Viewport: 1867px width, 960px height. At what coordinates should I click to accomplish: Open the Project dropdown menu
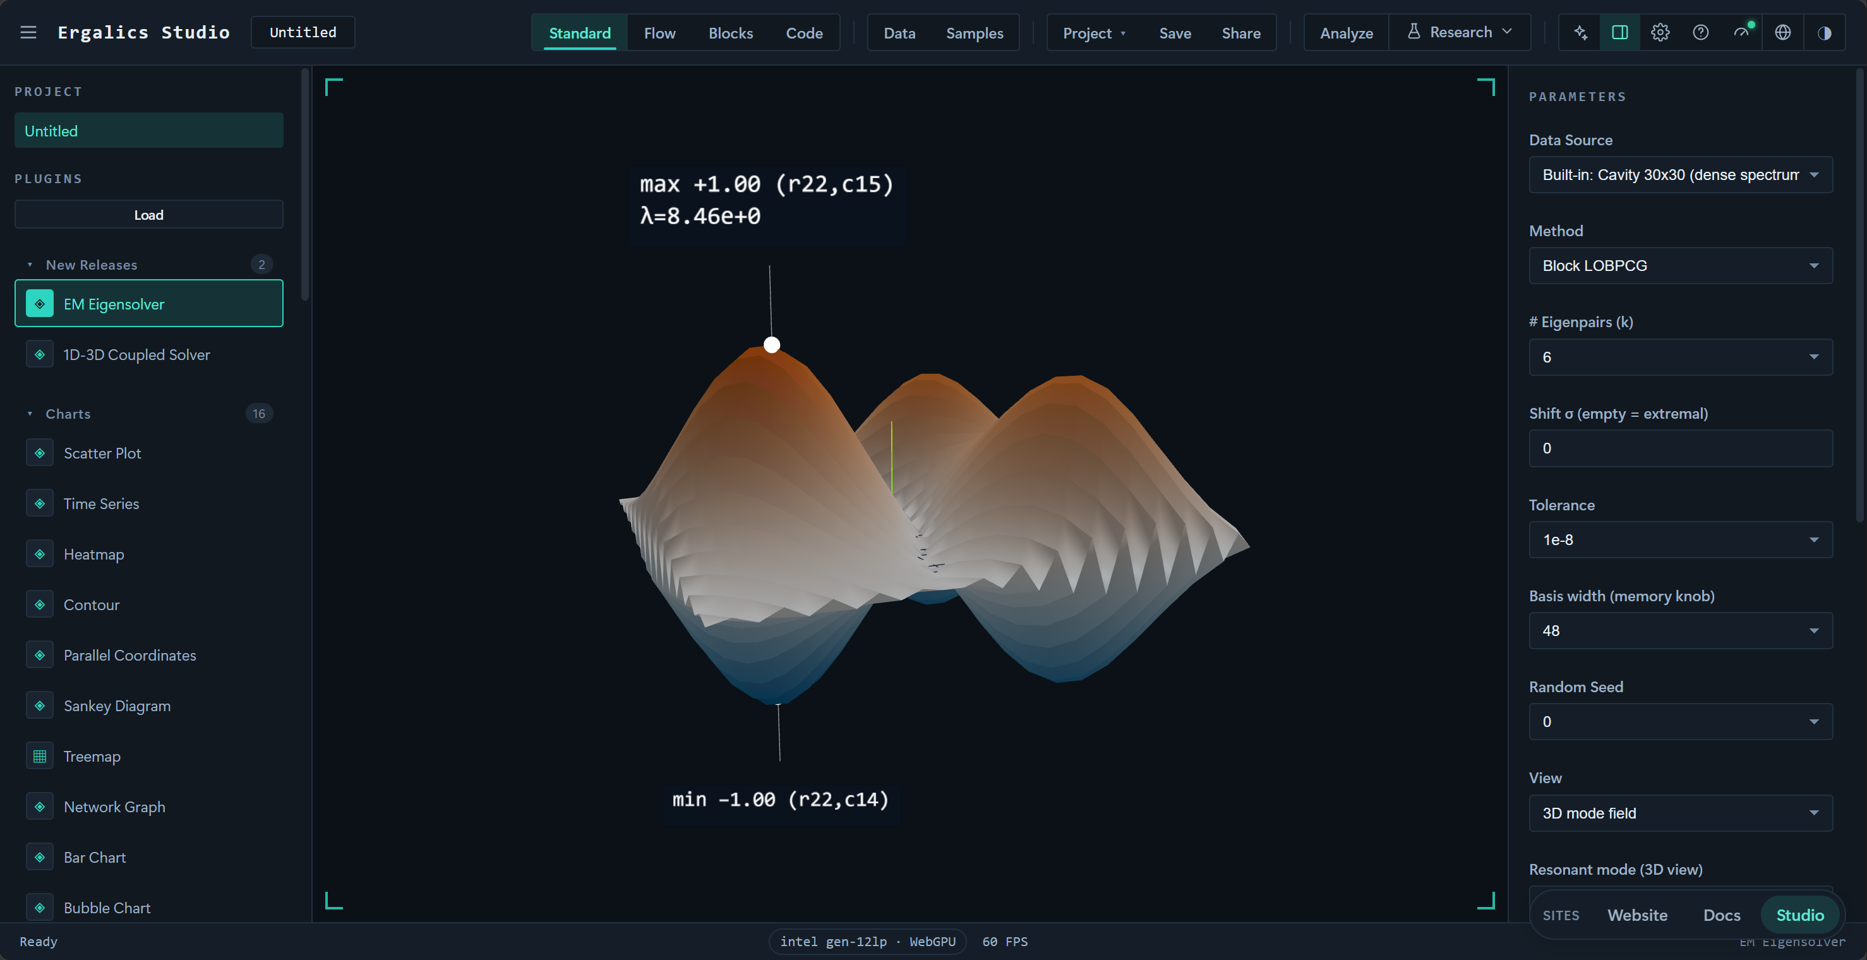click(x=1094, y=33)
